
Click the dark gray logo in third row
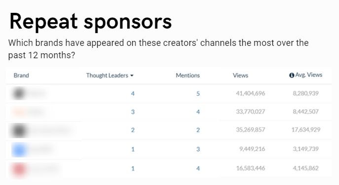(x=19, y=130)
